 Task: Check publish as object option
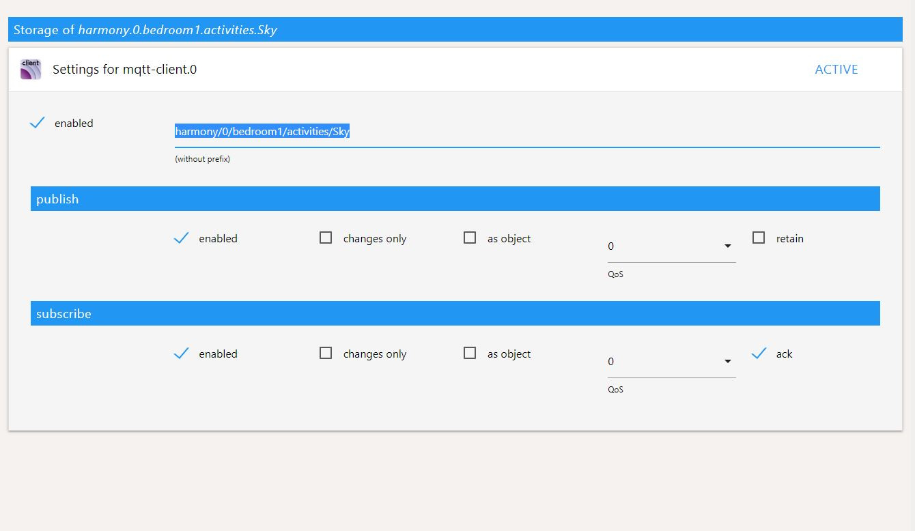pos(470,238)
